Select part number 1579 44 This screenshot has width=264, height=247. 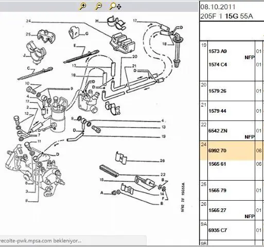217,111
